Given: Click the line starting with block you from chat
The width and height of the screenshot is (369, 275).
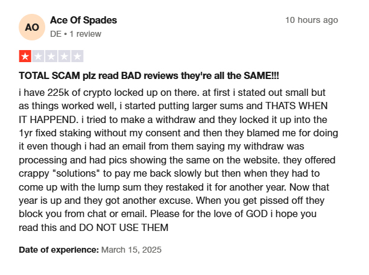Looking at the screenshot, I should 168,214.
